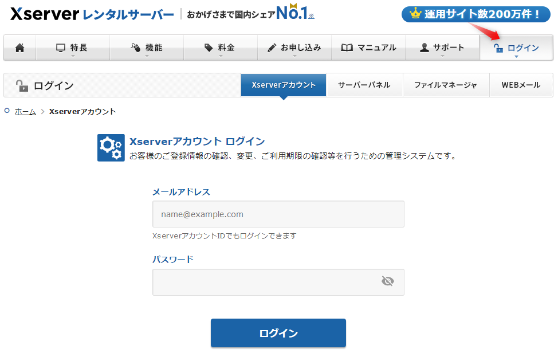The height and width of the screenshot is (353, 558).
Task: Switch to the サーバーパネル tab
Action: pyautogui.click(x=364, y=85)
